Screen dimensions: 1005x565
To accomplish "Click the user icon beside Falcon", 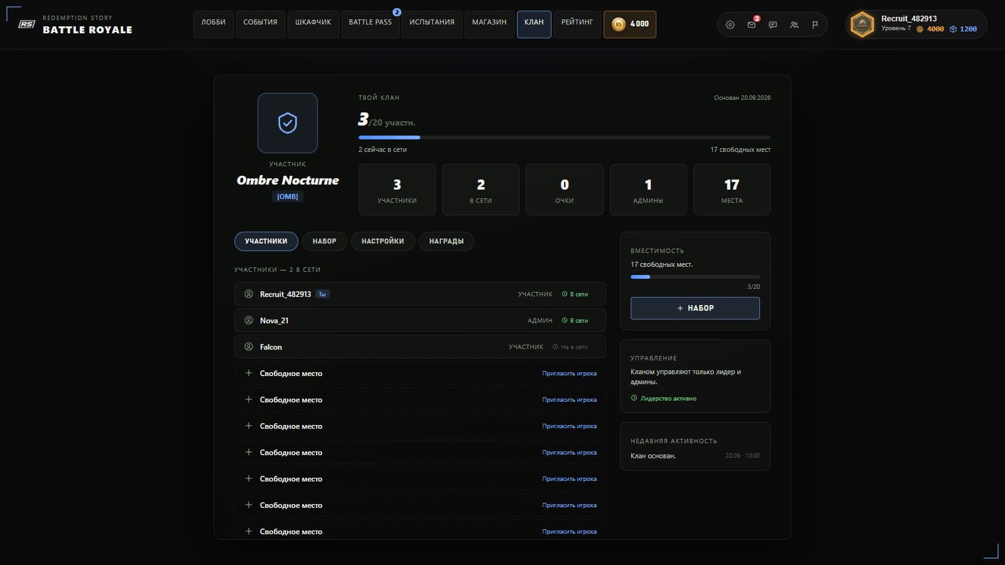I will tap(249, 347).
